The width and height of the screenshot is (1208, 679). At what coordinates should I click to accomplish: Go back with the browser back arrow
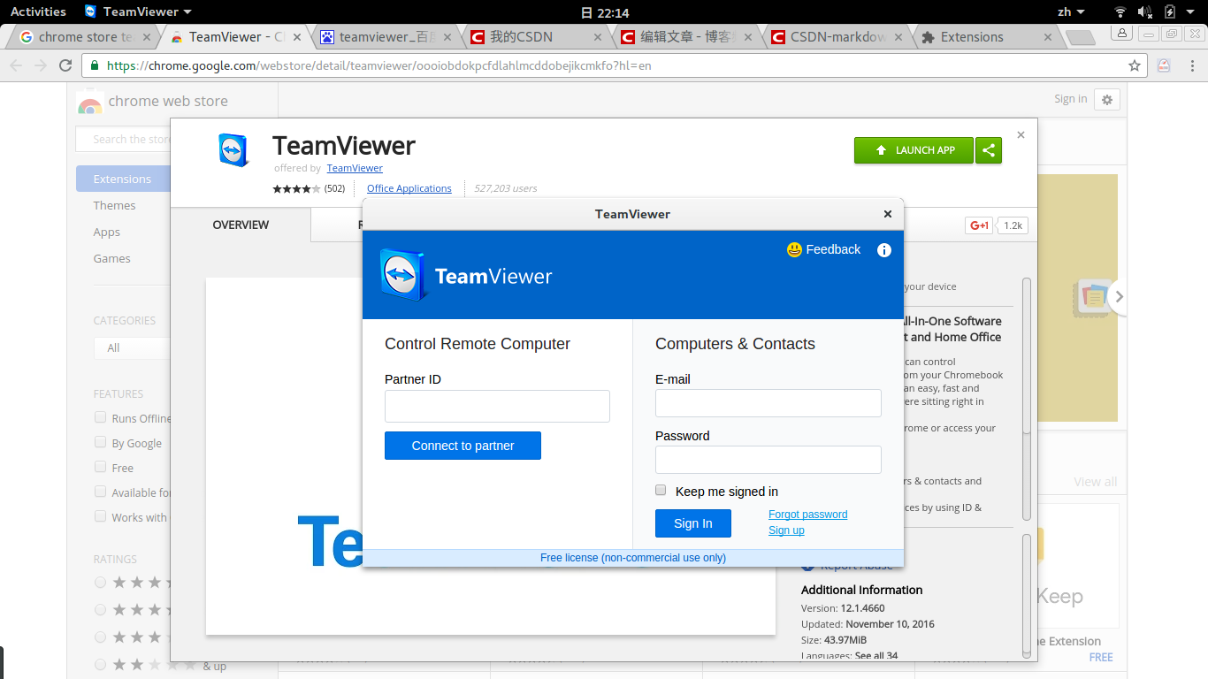click(x=17, y=65)
